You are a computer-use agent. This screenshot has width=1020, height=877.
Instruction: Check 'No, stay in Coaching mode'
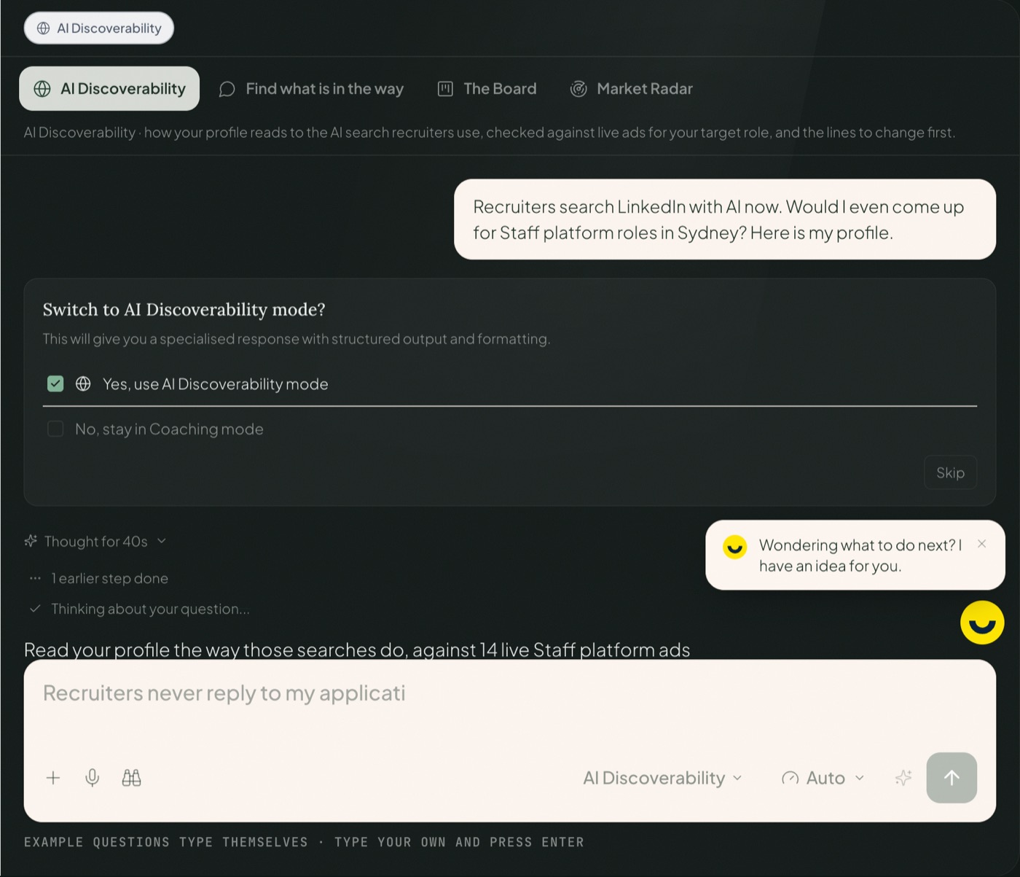55,429
